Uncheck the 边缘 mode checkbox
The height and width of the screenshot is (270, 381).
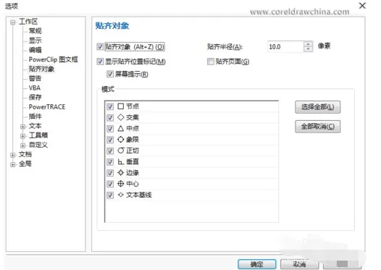tap(110, 173)
